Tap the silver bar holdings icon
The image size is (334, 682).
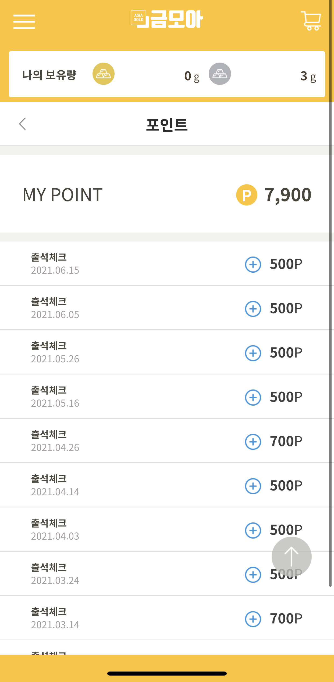pos(220,74)
